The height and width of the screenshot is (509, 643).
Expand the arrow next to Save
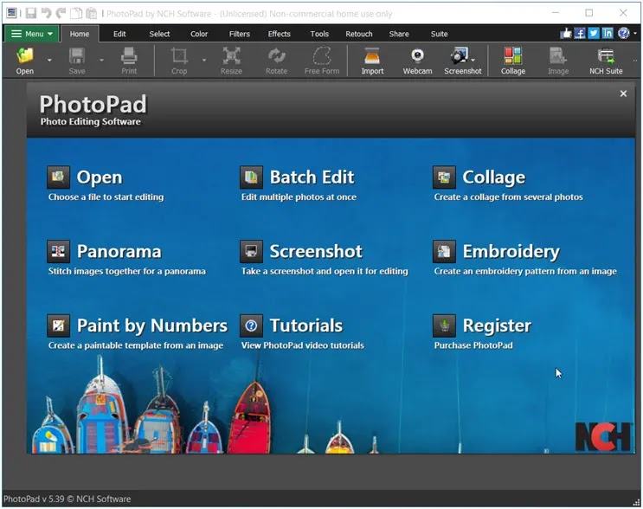click(102, 61)
